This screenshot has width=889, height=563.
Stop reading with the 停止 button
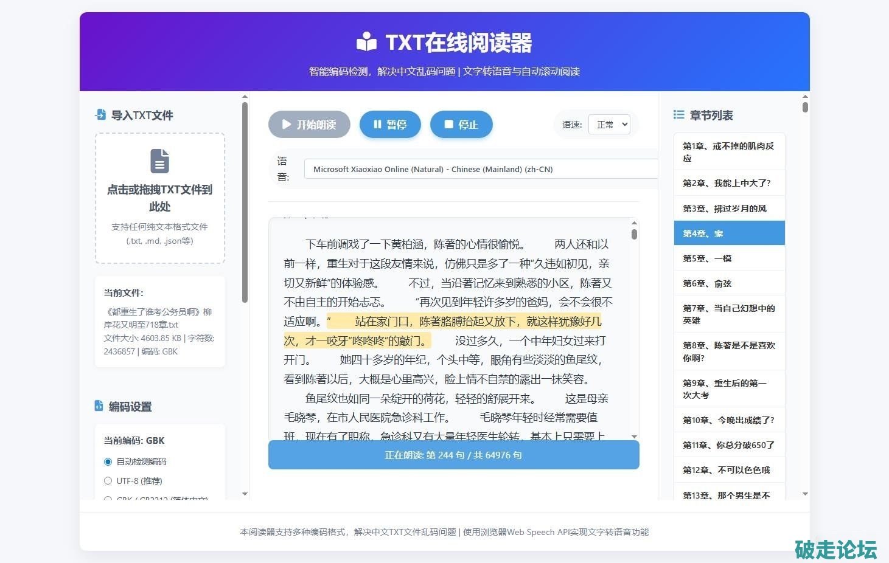click(461, 125)
